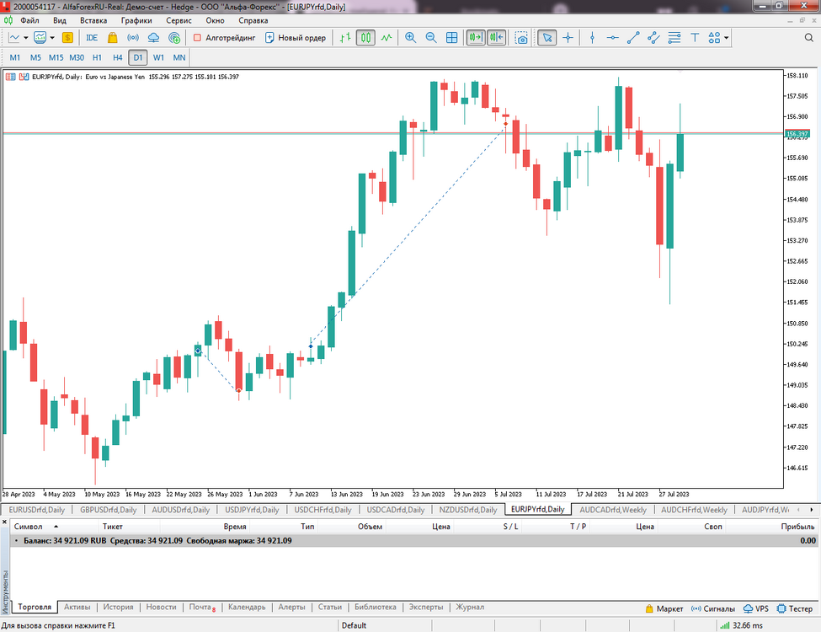The width and height of the screenshot is (821, 632).
Task: Expand the shapes objects dropdown arrow
Action: click(726, 38)
